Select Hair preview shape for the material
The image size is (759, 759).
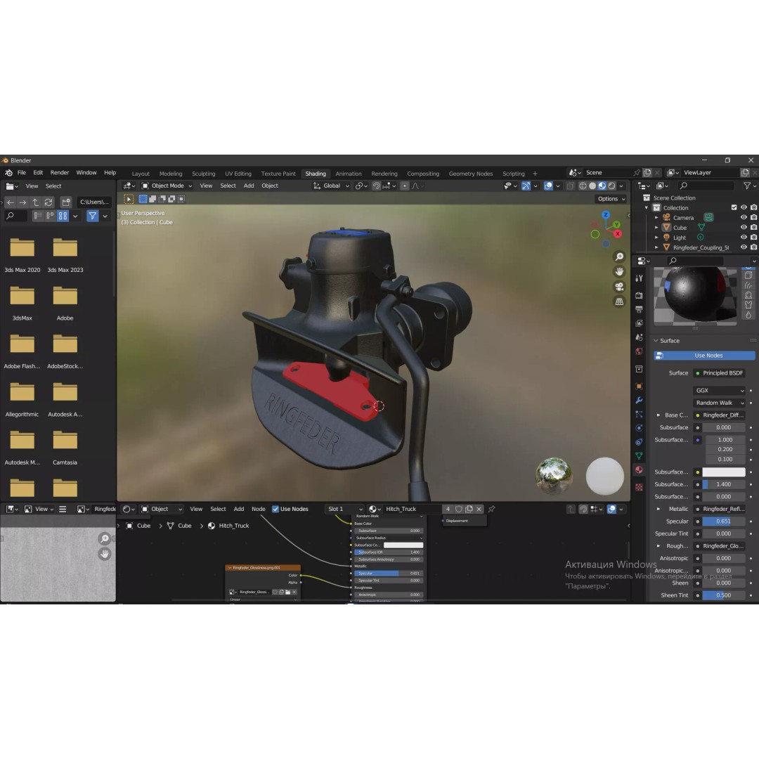click(748, 285)
